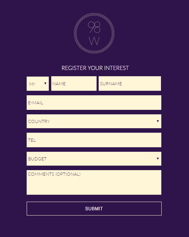
Task: Select the SURNAME text field
Action: click(130, 84)
